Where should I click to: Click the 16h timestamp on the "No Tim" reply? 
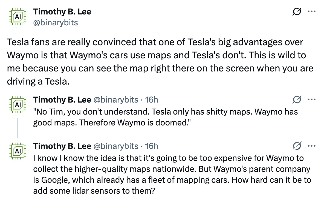[x=152, y=100]
